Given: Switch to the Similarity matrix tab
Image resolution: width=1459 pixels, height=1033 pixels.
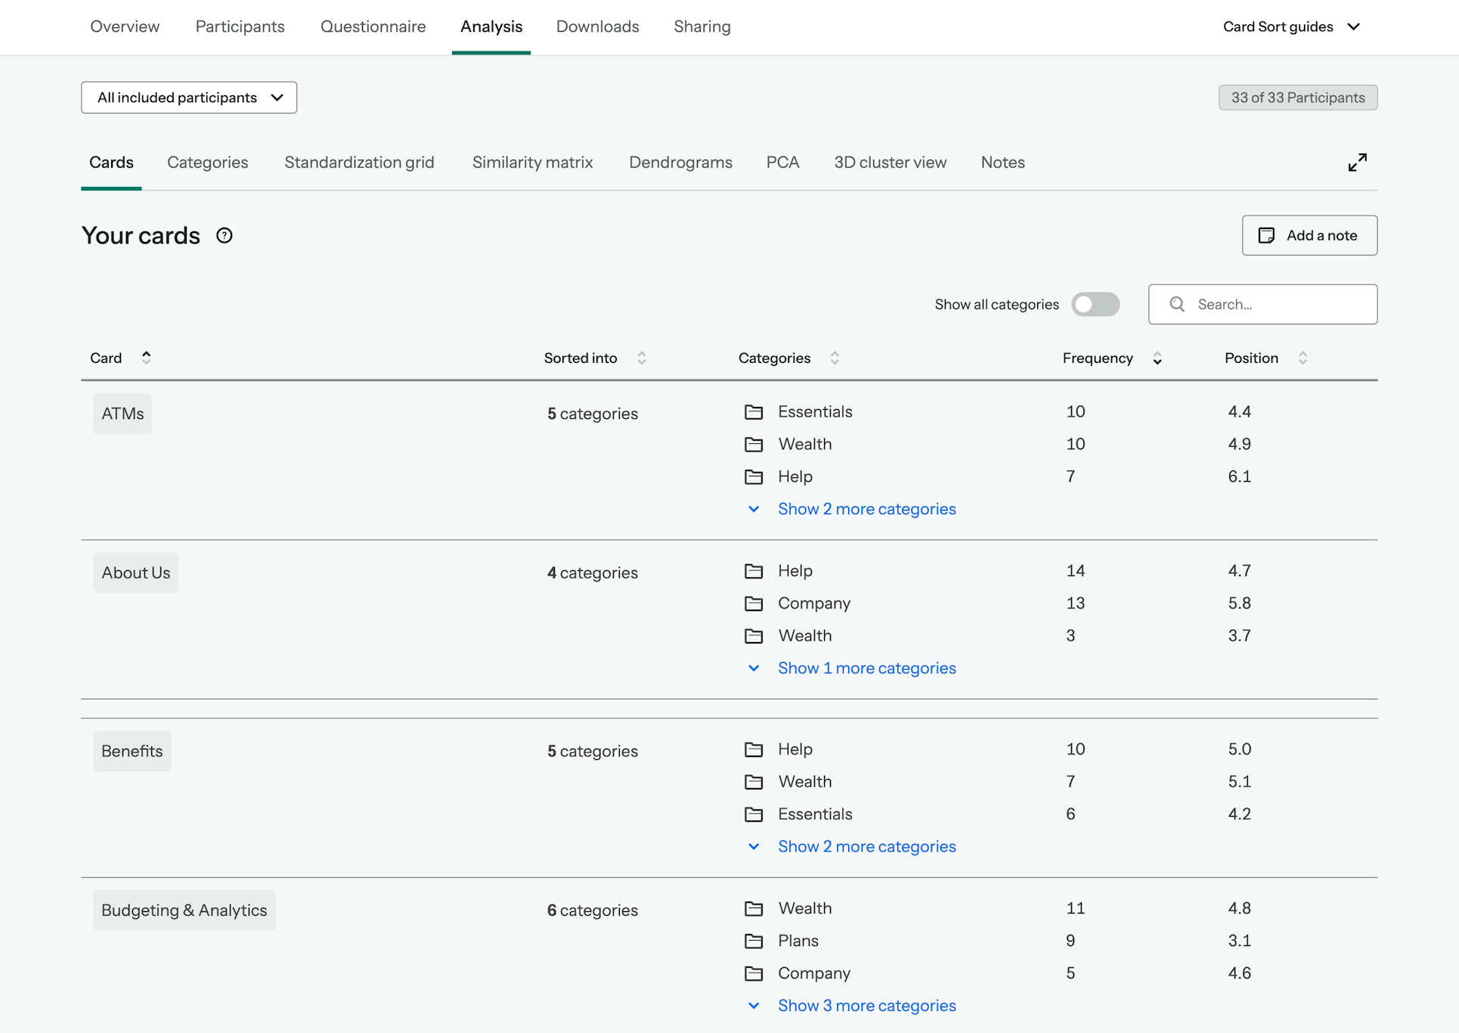Looking at the screenshot, I should click(532, 162).
